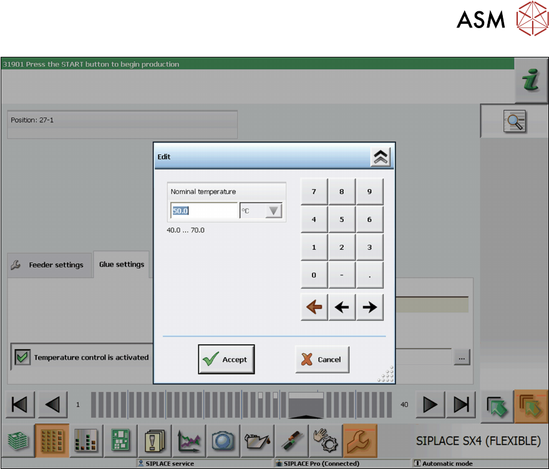Tap keypad digit 8

(342, 191)
